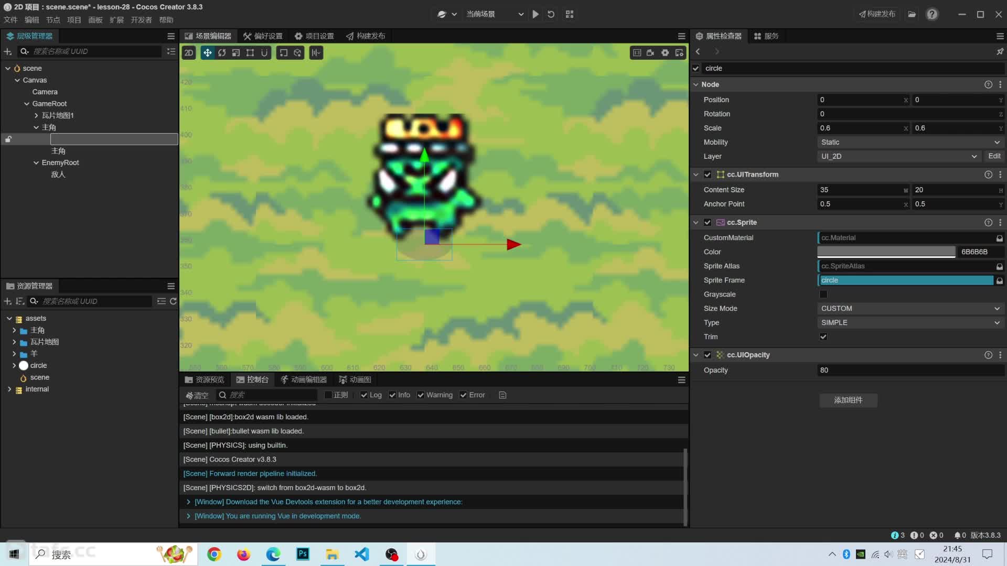Open the hierarchy panel hamburger menu

click(171, 36)
